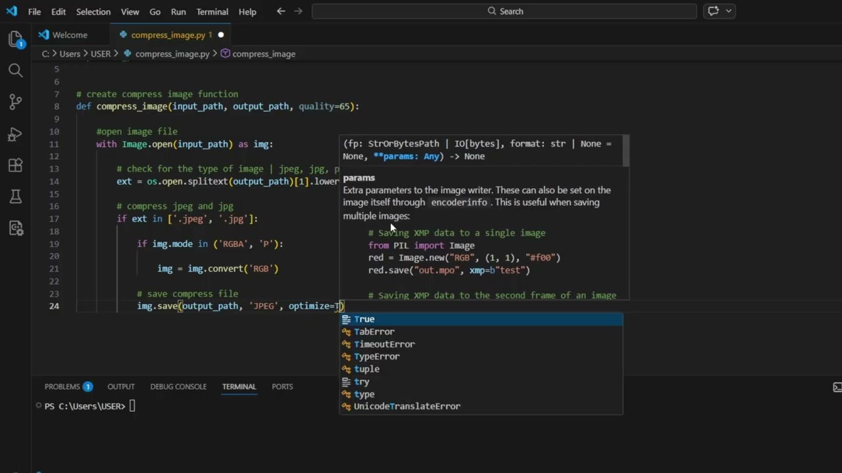Viewport: 842px width, 473px height.
Task: Click compress_image.py in the breadcrumb
Action: [x=172, y=54]
